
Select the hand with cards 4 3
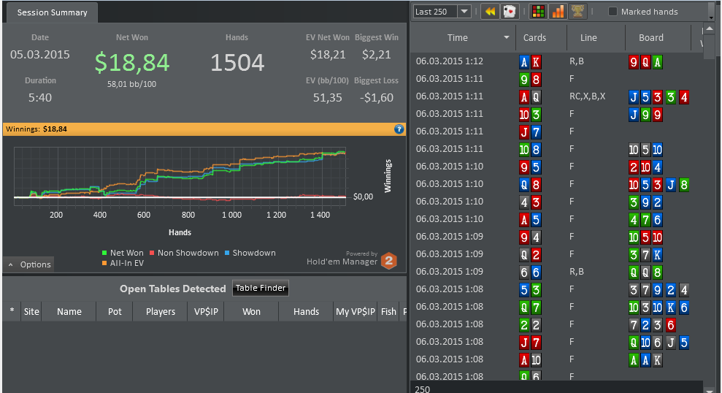tap(556, 202)
